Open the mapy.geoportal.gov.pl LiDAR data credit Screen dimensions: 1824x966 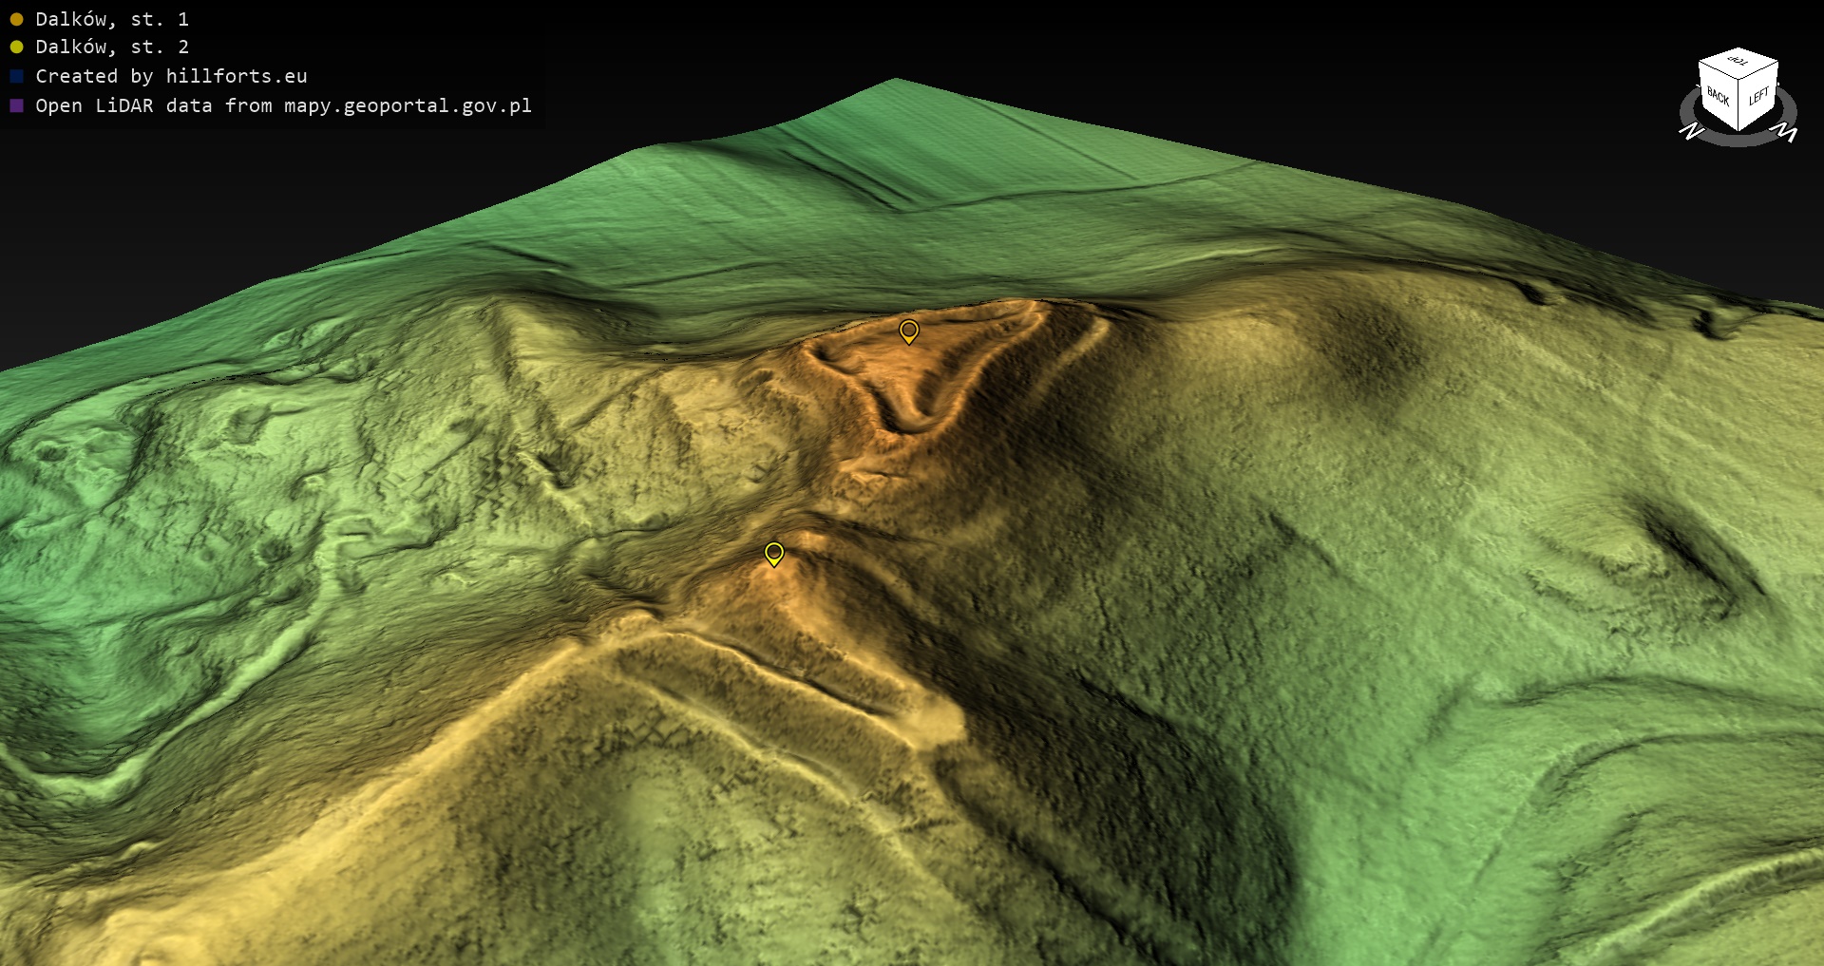click(x=283, y=105)
